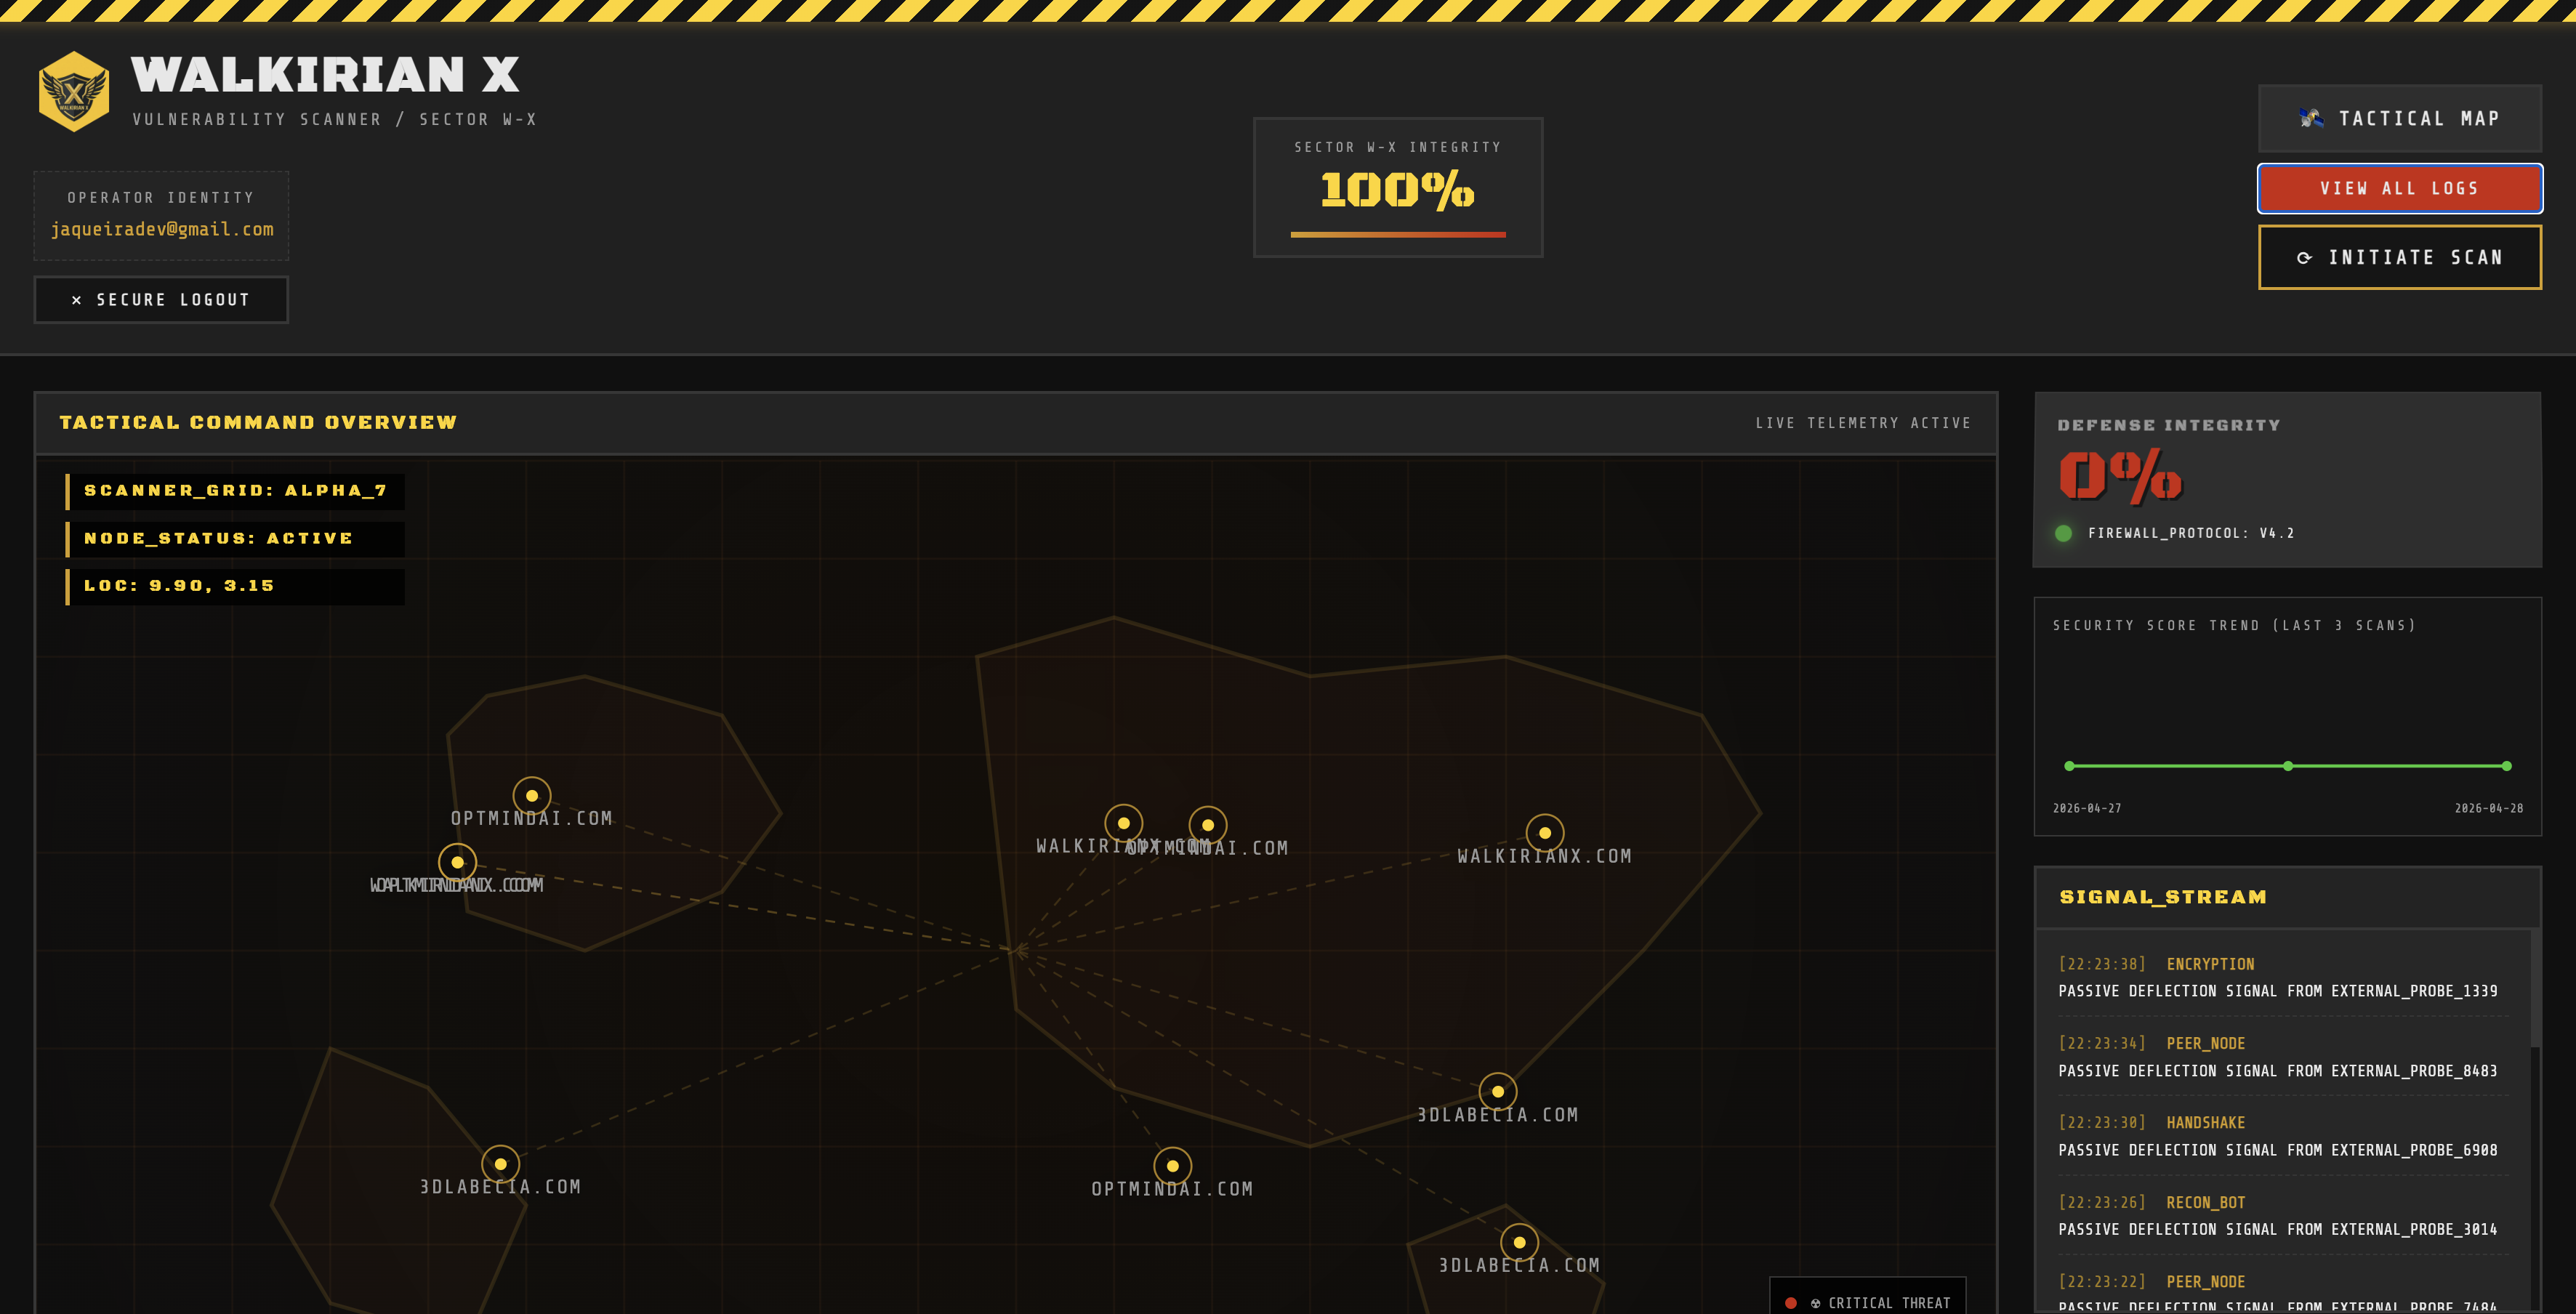Select the WALKIRIANX node in the central cluster
This screenshot has width=2576, height=1314.
(1124, 823)
